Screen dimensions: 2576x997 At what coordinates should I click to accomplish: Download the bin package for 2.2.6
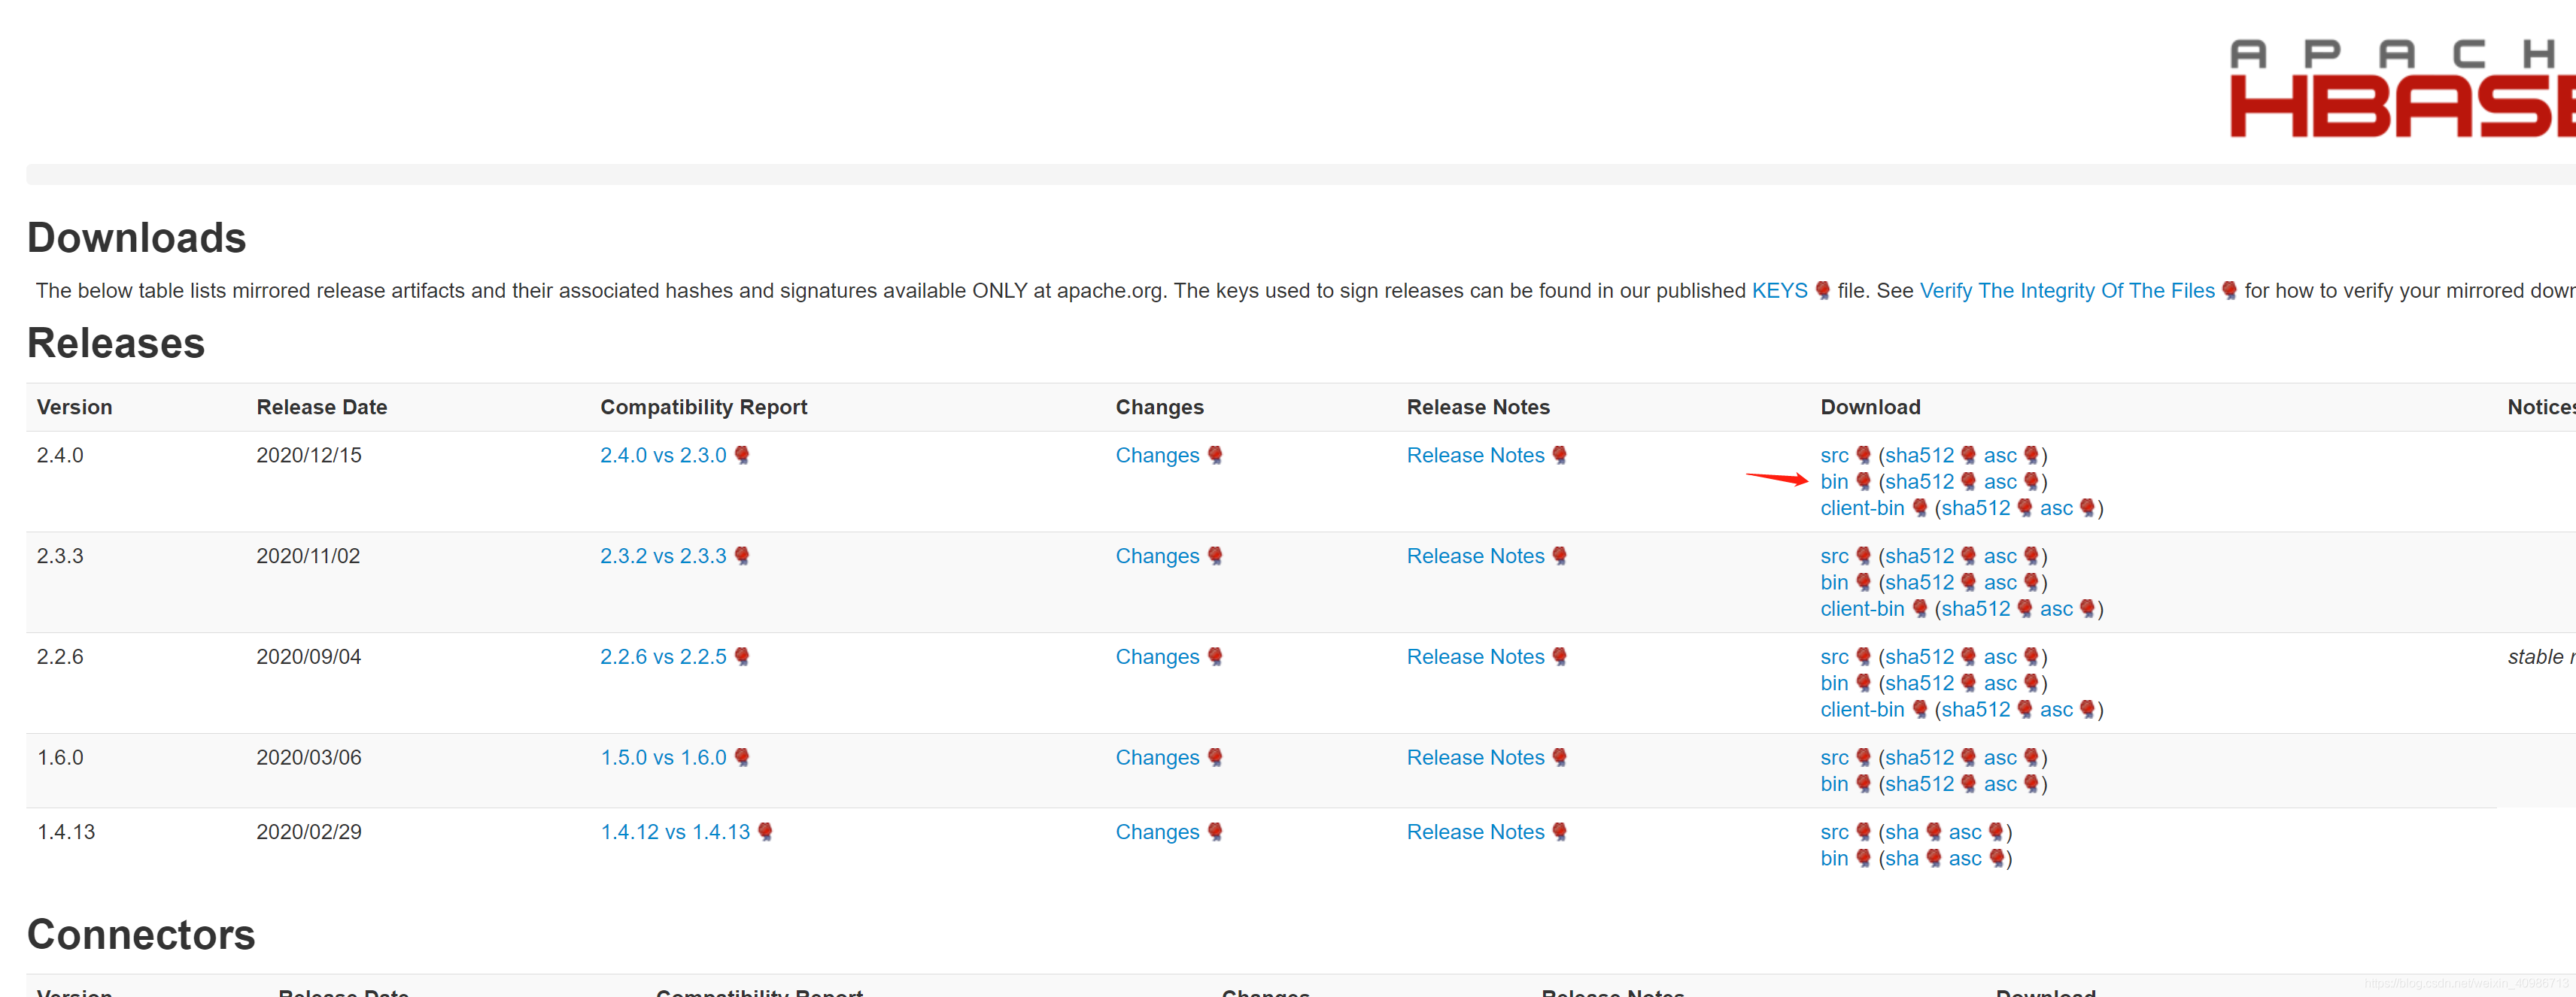(x=1834, y=684)
